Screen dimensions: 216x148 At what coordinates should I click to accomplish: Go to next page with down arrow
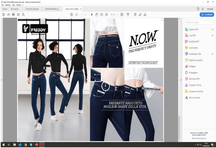point(76,14)
